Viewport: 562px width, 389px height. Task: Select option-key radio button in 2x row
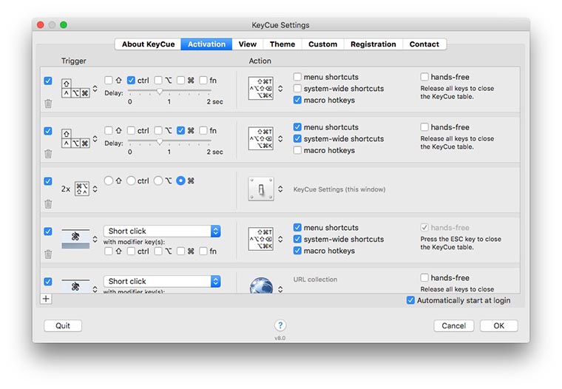(x=158, y=180)
